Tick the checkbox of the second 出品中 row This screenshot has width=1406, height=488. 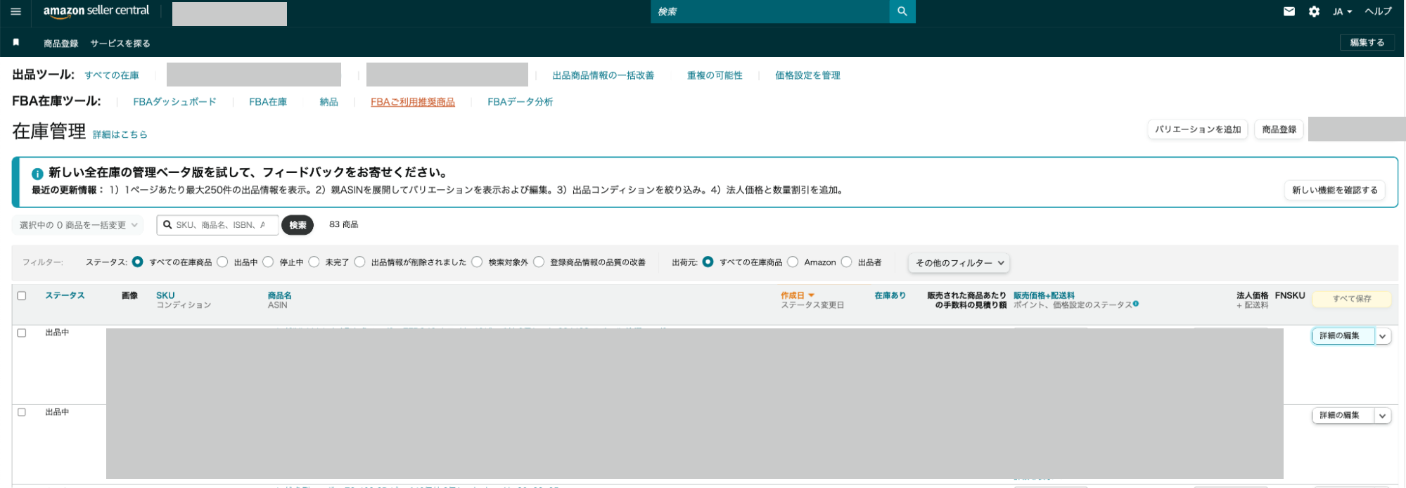[x=22, y=413]
